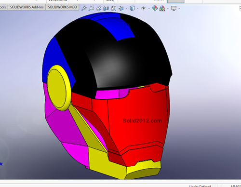Click the Zoom to Fit magnifier icon
Screen dimensions: 241x187
tap(84, 8)
